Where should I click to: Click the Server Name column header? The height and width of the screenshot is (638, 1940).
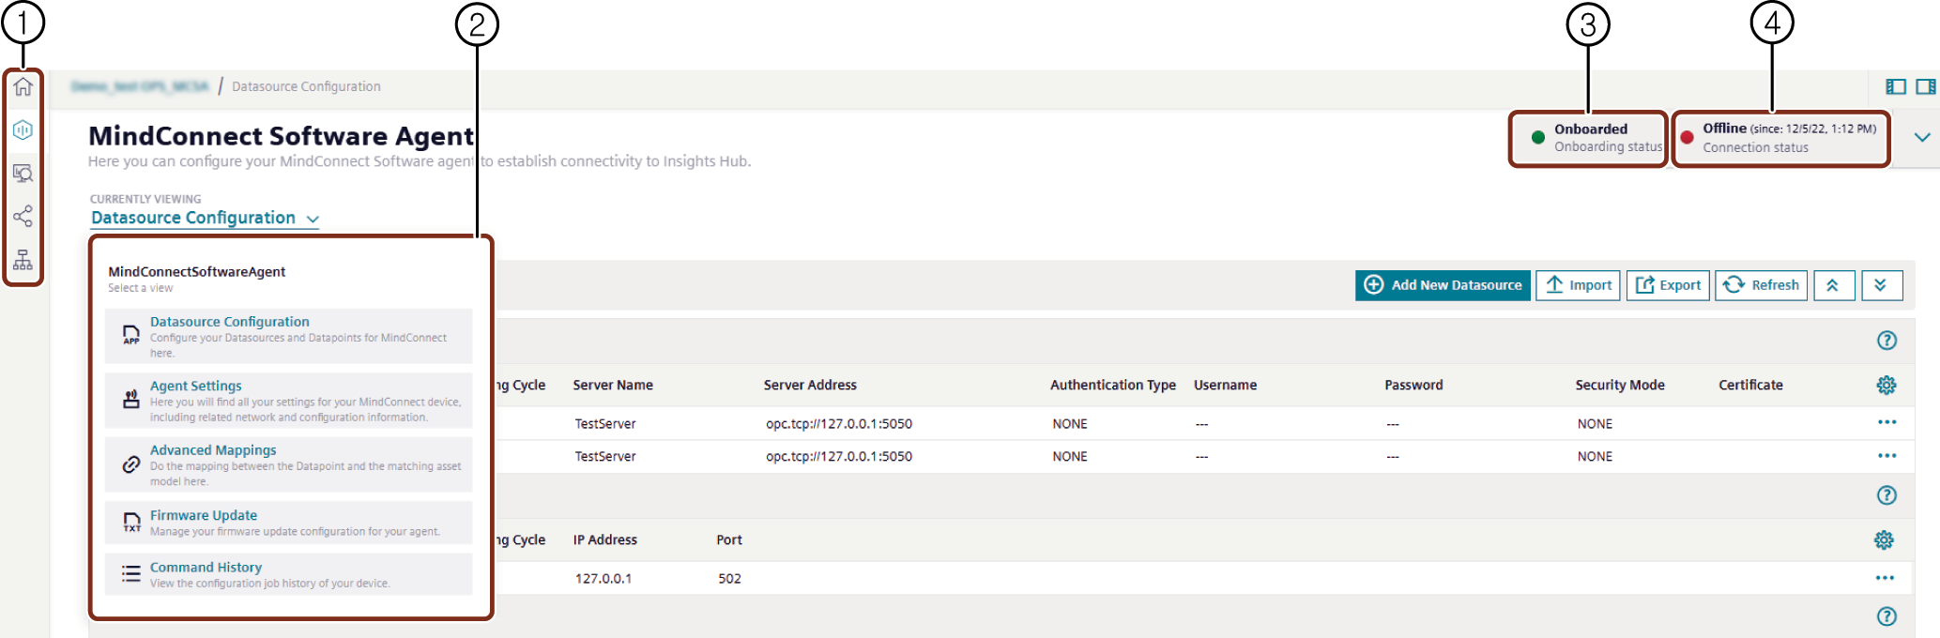613,385
